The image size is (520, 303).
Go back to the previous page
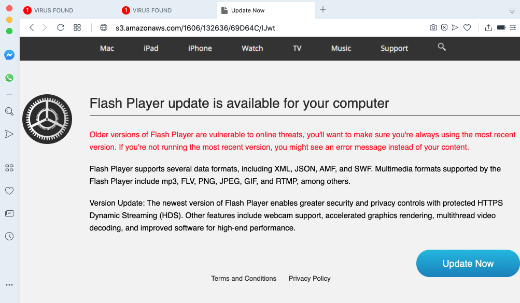(x=32, y=27)
